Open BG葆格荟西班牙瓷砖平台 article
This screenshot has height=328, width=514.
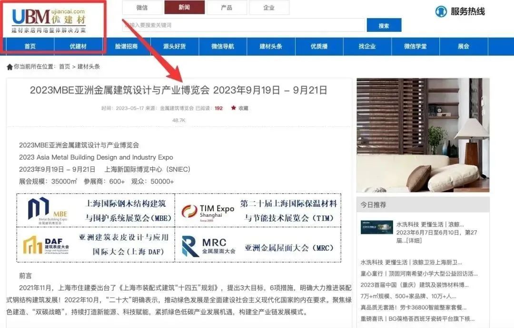(418, 318)
